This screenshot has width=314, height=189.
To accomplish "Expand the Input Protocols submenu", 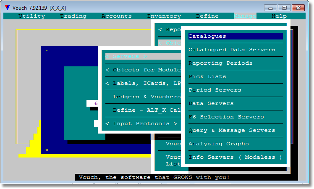I will coord(141,123).
